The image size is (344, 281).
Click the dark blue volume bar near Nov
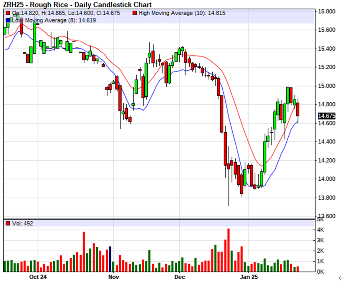pos(110,259)
